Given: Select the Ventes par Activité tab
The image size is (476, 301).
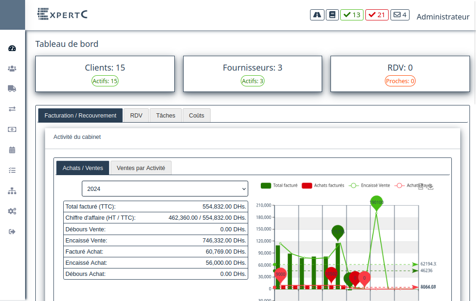Looking at the screenshot, I should [141, 168].
